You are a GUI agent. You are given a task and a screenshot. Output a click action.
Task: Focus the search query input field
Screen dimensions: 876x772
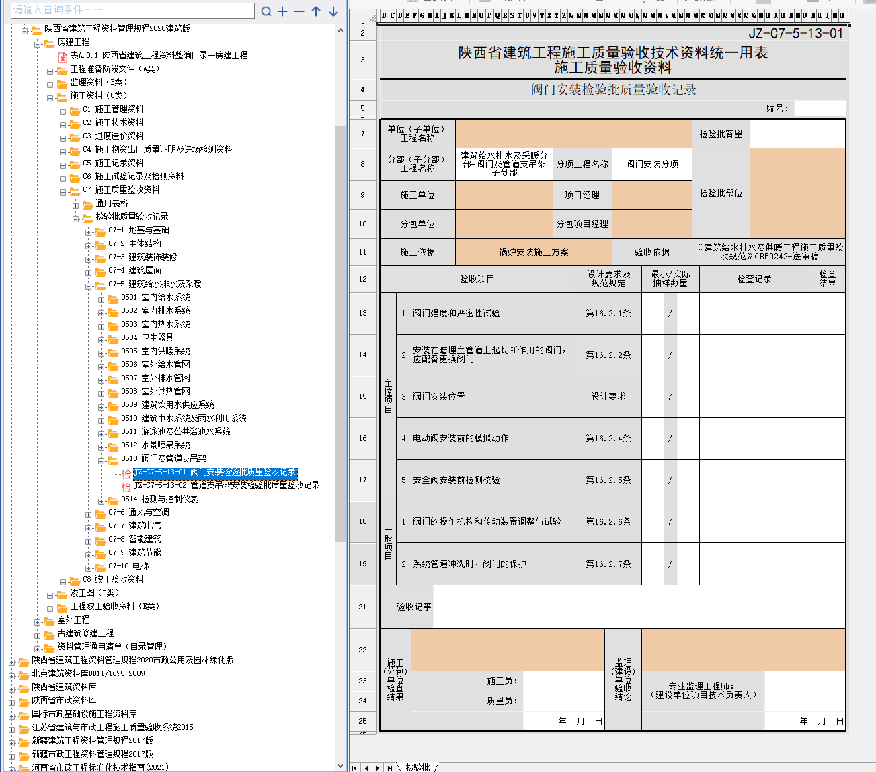pos(132,10)
